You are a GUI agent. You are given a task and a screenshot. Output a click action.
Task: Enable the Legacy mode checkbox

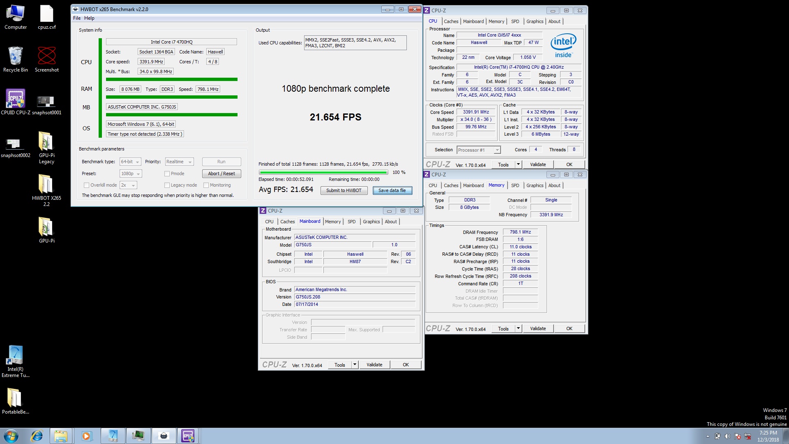167,185
